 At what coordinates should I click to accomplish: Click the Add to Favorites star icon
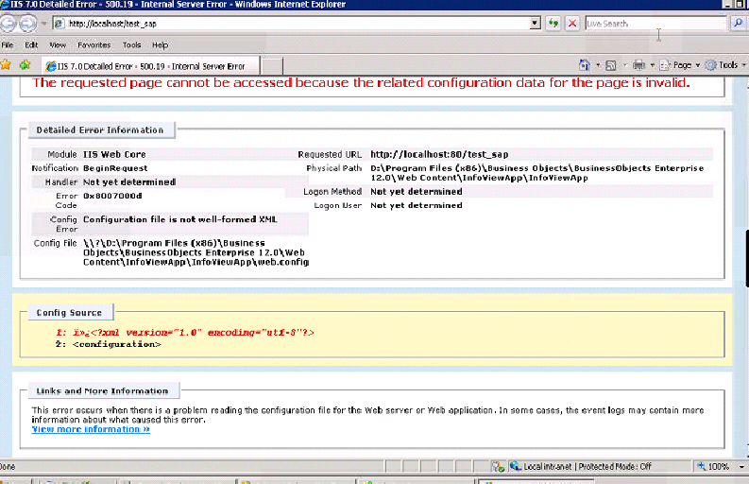[25, 64]
